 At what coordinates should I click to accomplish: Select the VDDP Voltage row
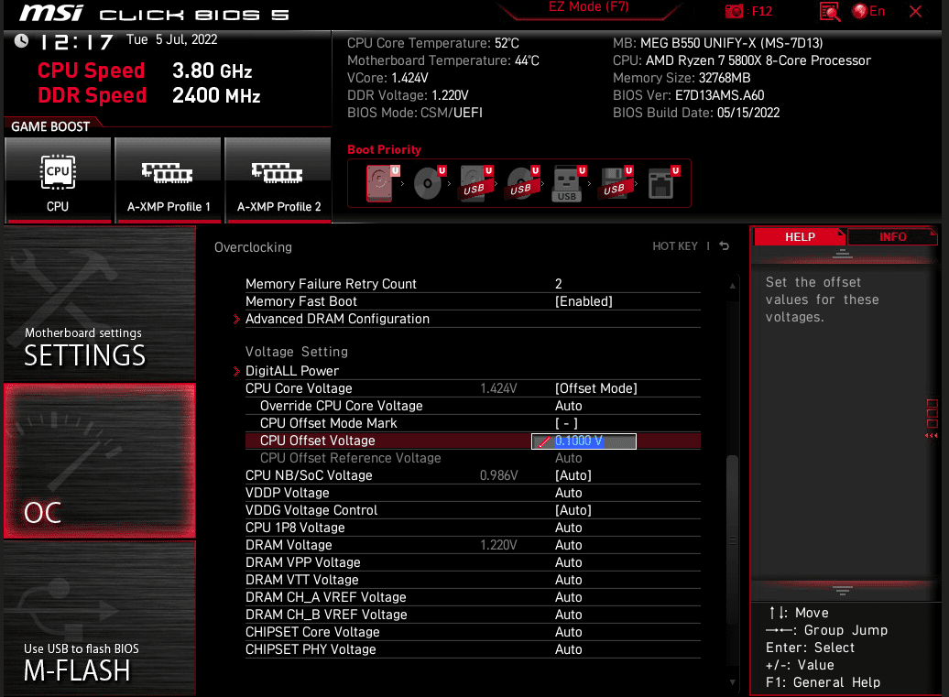click(473, 493)
